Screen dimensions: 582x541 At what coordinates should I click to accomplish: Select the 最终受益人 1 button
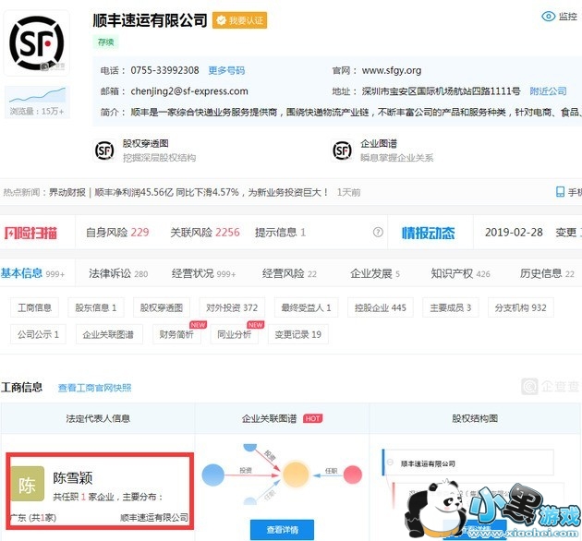pos(306,307)
